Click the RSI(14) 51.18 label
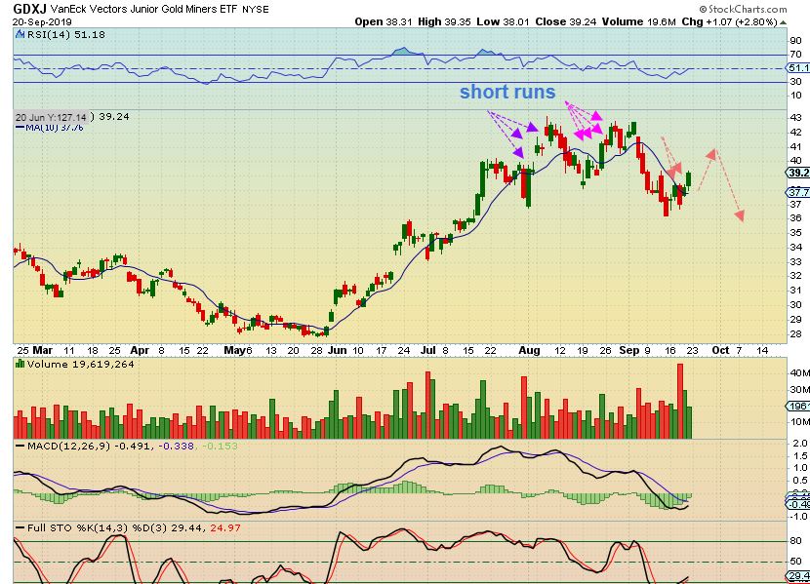 pyautogui.click(x=65, y=34)
